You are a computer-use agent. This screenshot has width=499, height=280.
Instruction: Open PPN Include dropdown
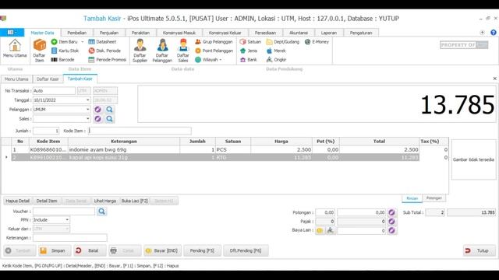(x=67, y=219)
